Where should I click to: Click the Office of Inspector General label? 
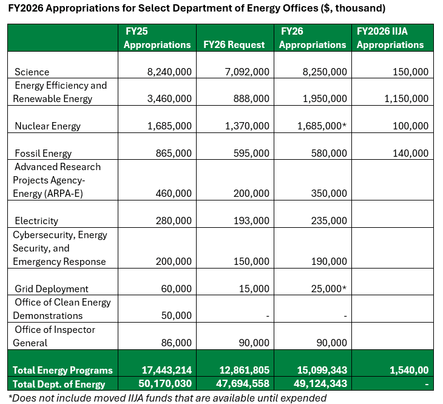point(54,336)
